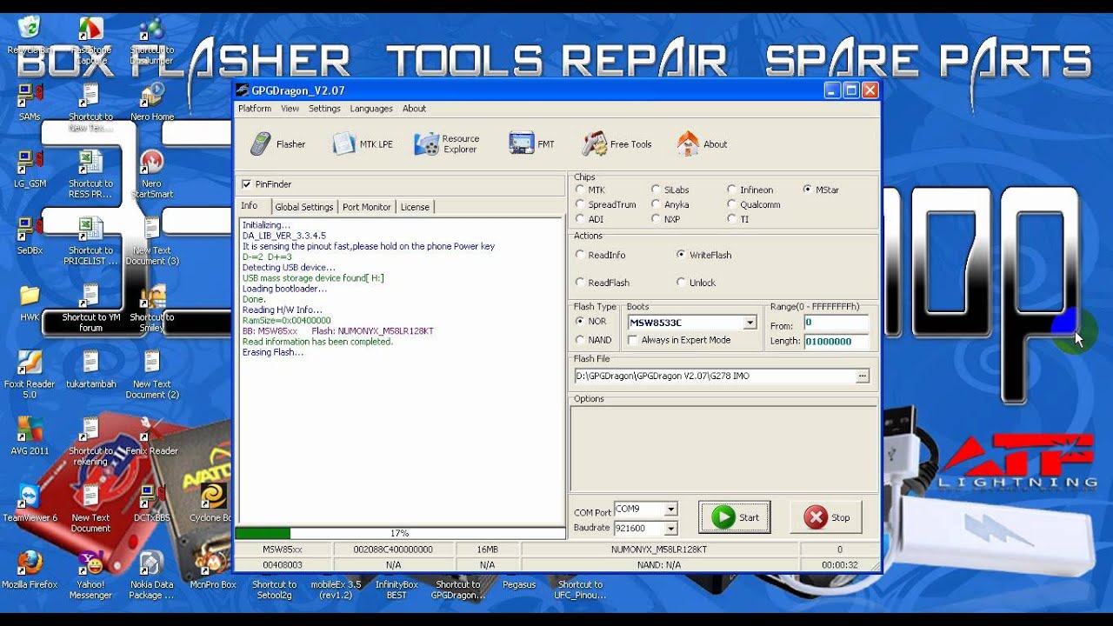
Task: Open the COM Port dropdown
Action: pos(670,509)
